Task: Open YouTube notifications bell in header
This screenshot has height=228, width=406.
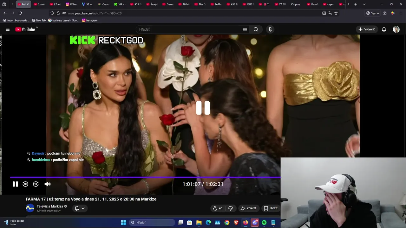Action: pyautogui.click(x=384, y=29)
